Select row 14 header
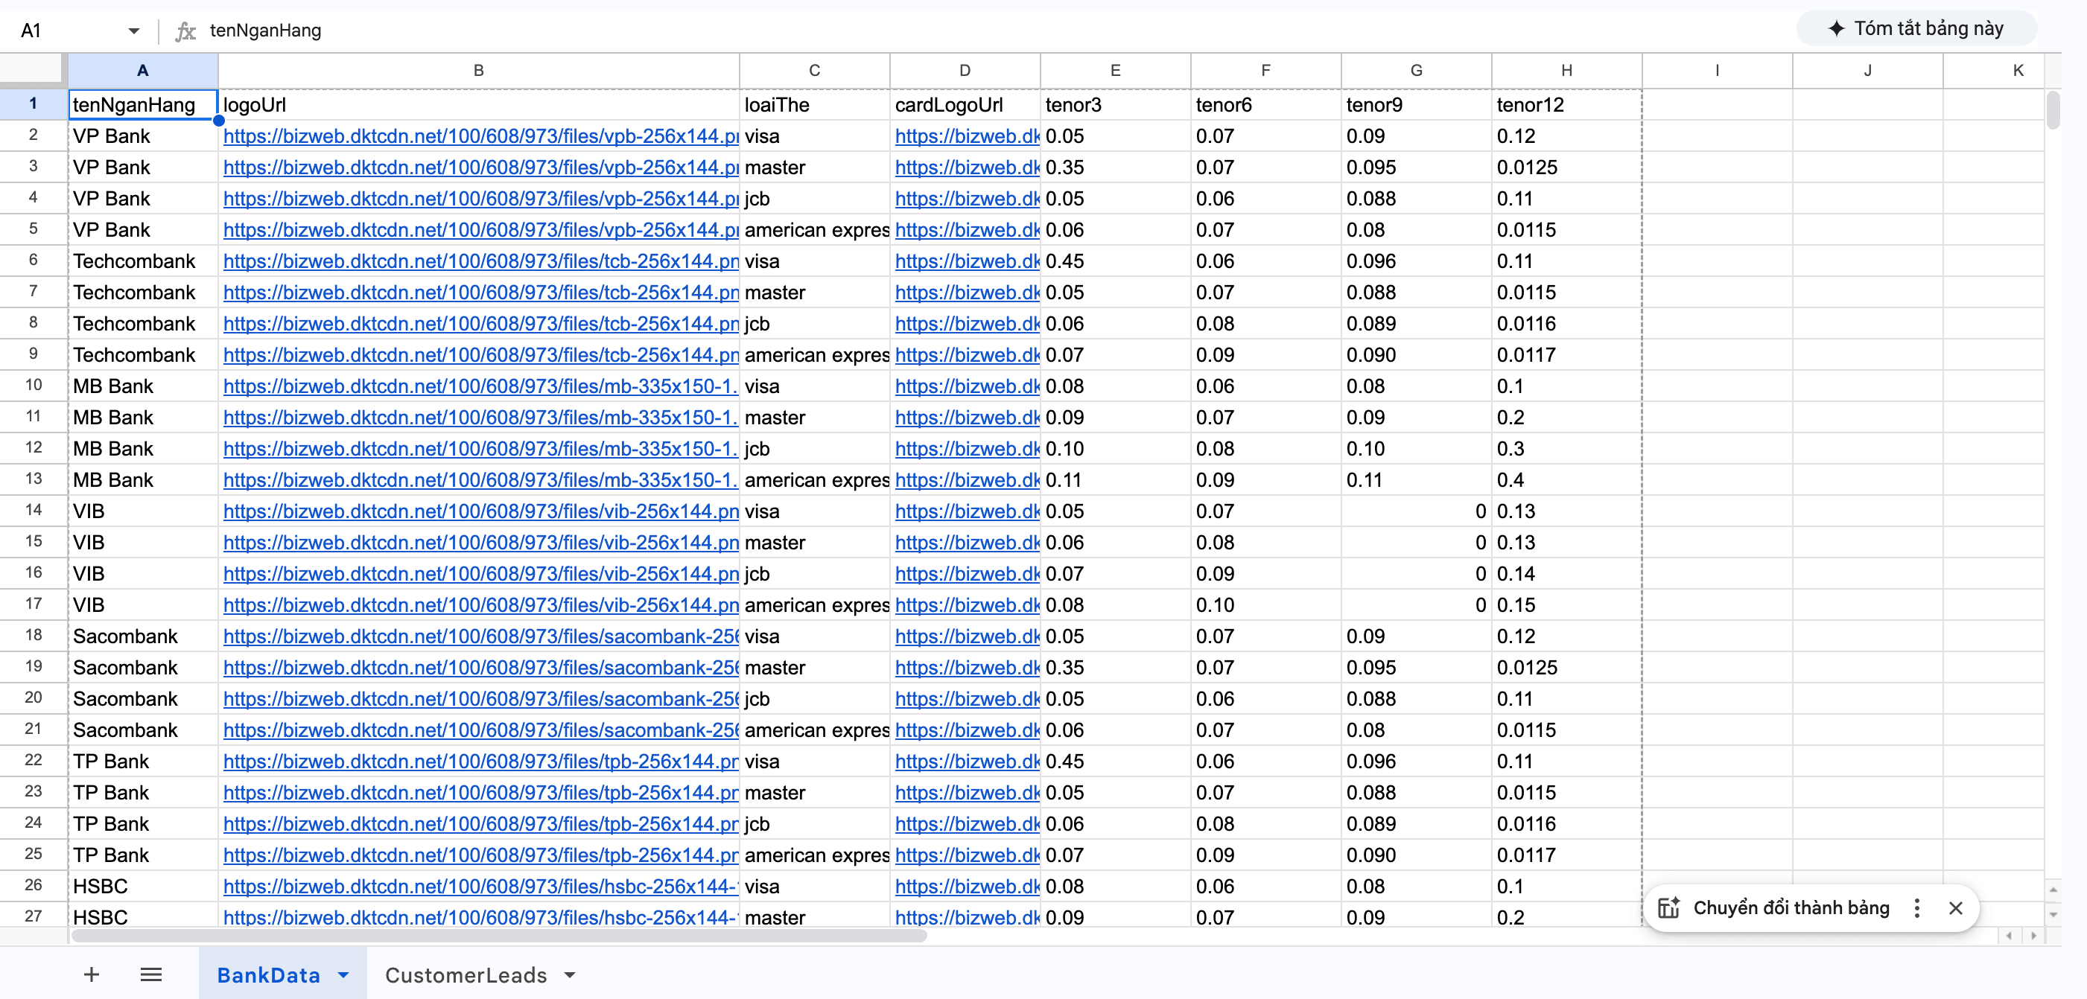Image resolution: width=2087 pixels, height=999 pixels. [x=34, y=510]
